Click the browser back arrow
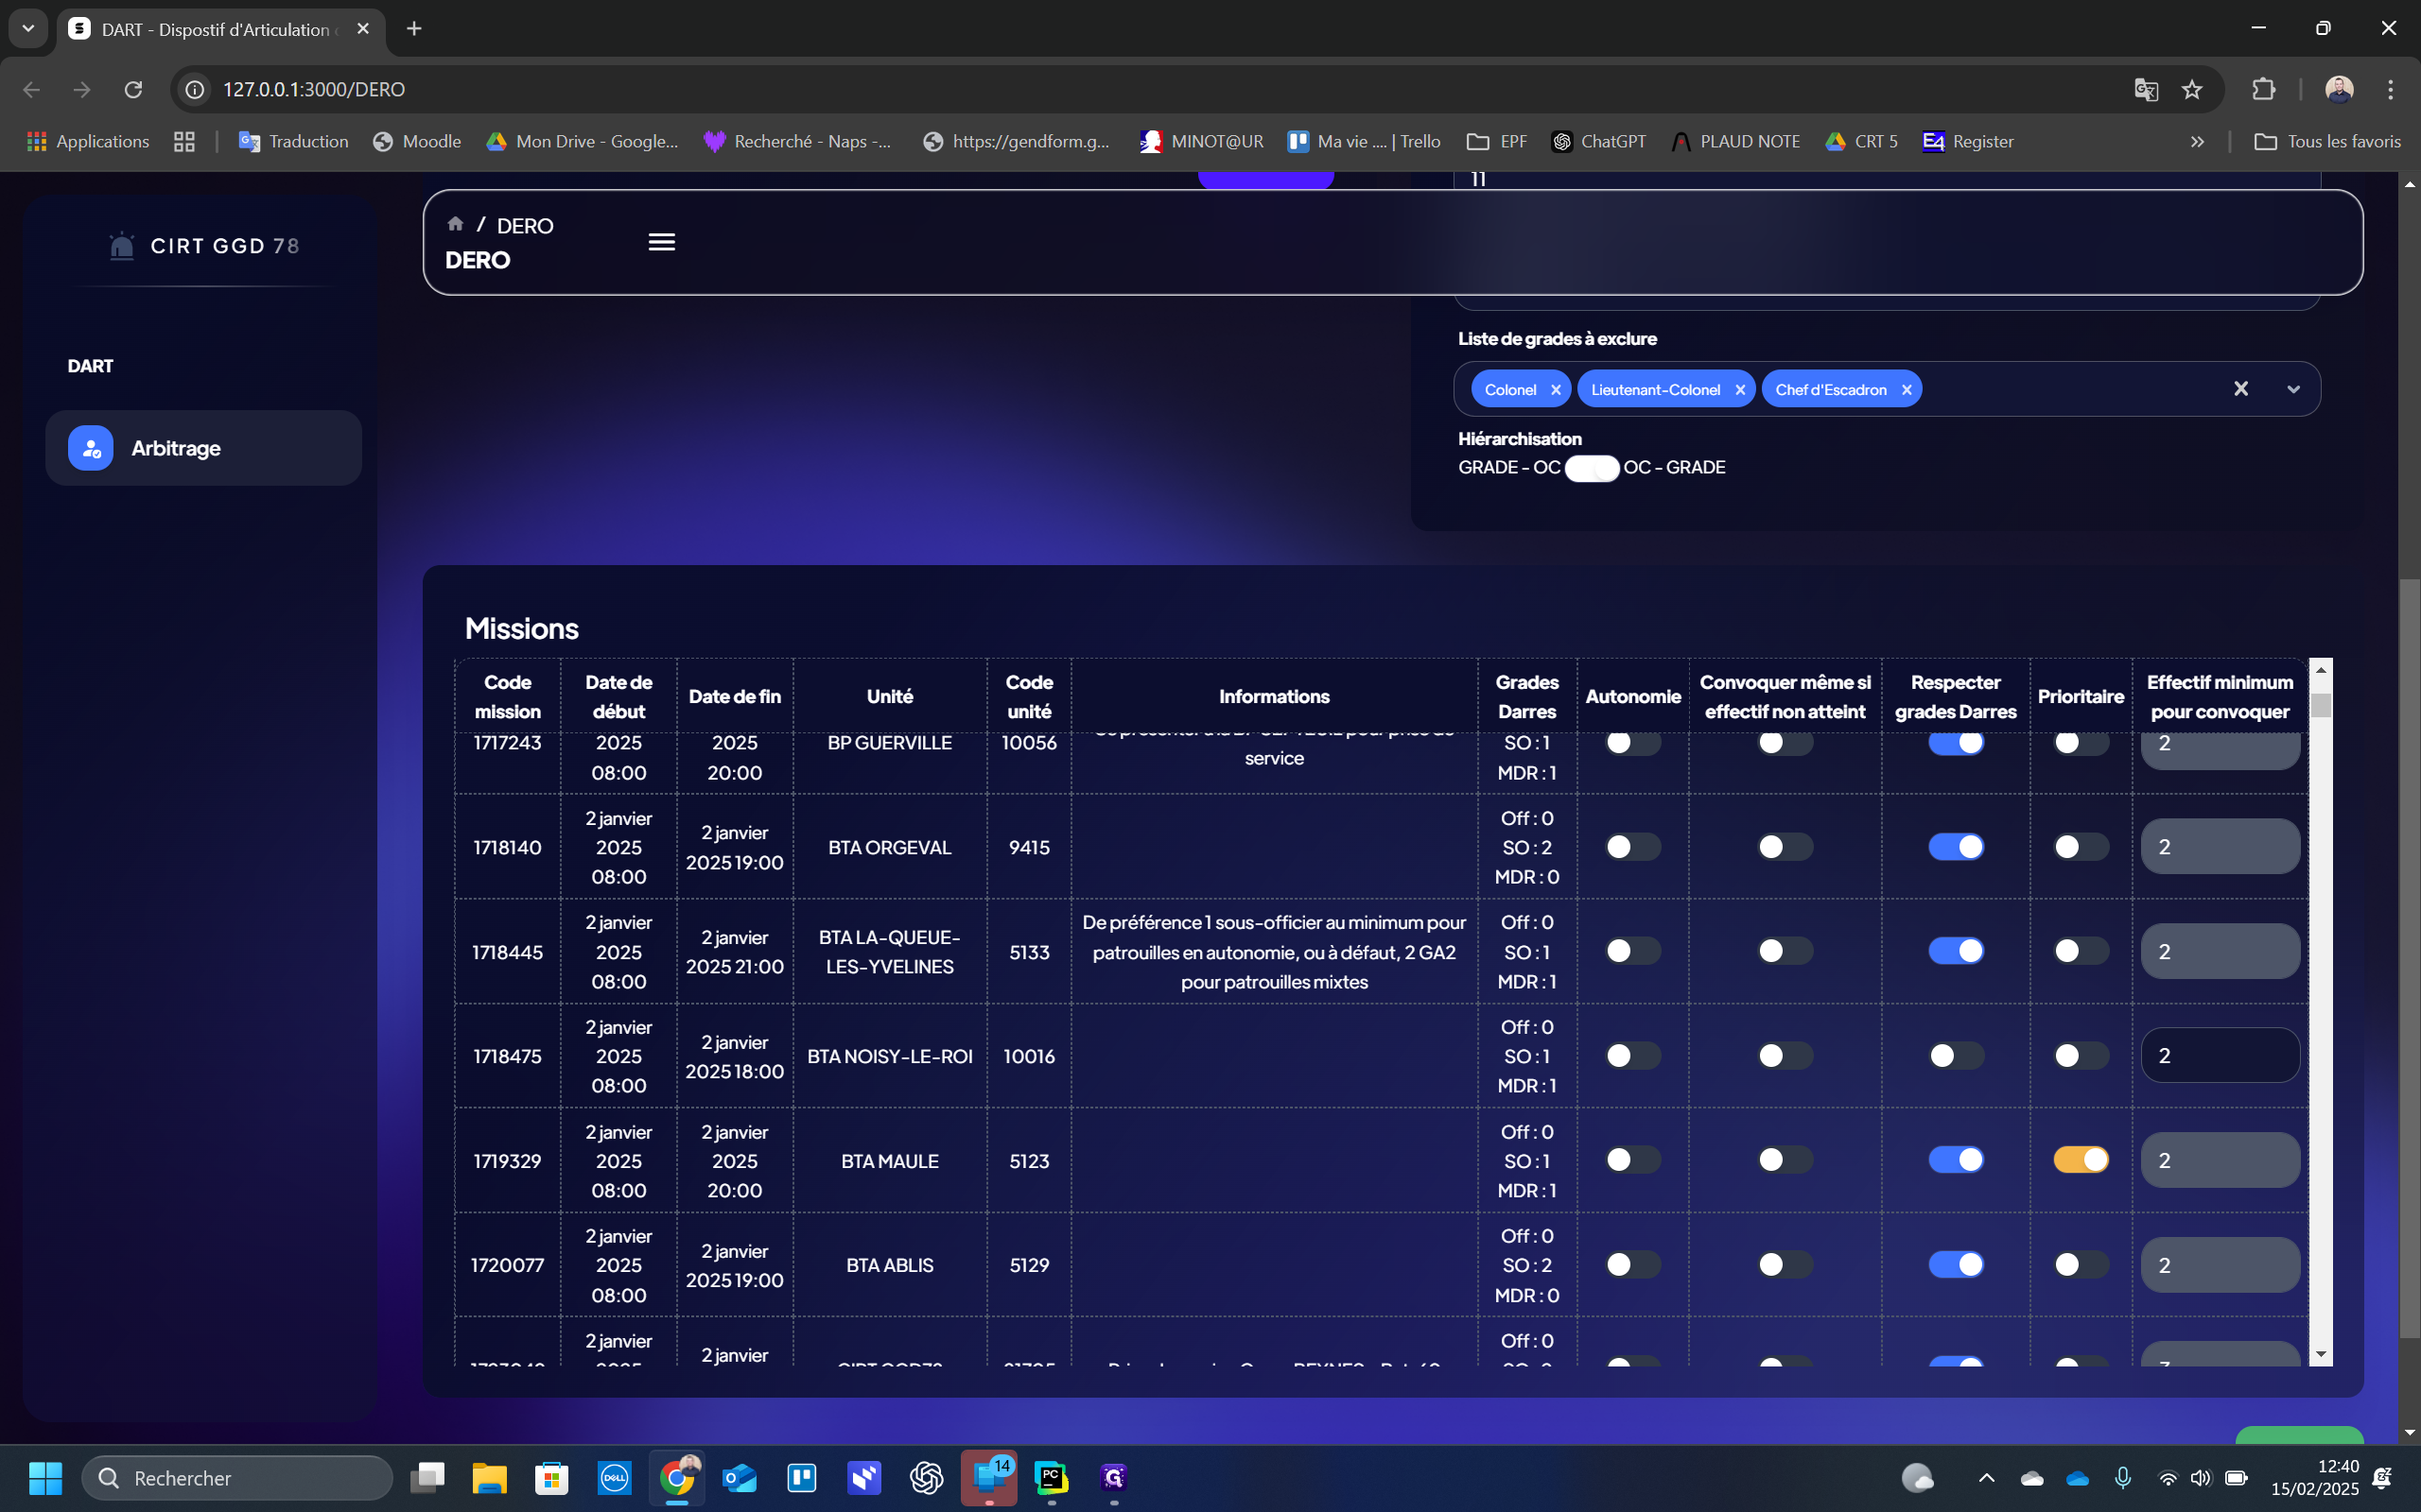This screenshot has height=1512, width=2421. tap(31, 89)
